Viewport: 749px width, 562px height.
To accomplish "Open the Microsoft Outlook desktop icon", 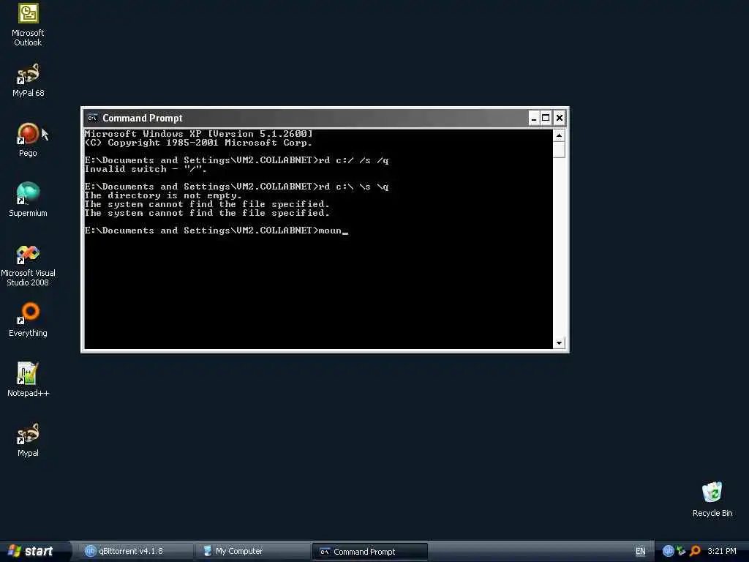I will coord(28,24).
